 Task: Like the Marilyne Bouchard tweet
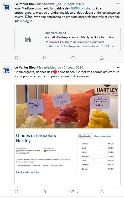(x=73, y=58)
